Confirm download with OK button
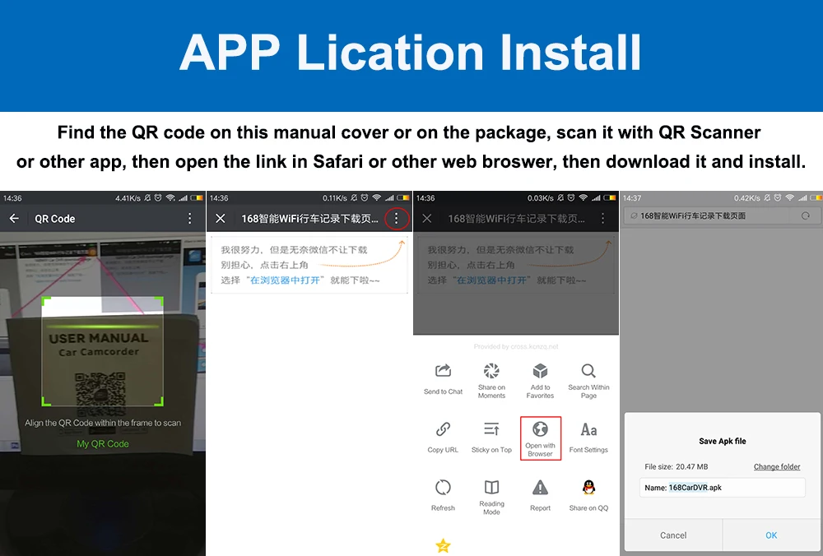Viewport: 823px width, 556px height. 771,535
